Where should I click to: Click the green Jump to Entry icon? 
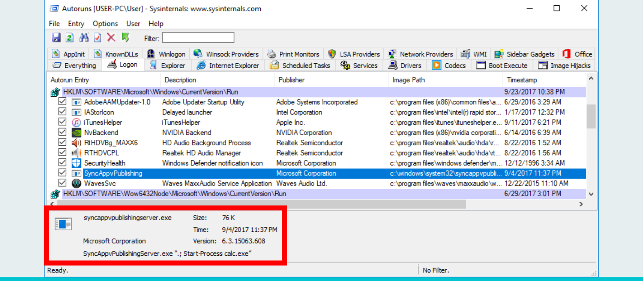pyautogui.click(x=125, y=38)
